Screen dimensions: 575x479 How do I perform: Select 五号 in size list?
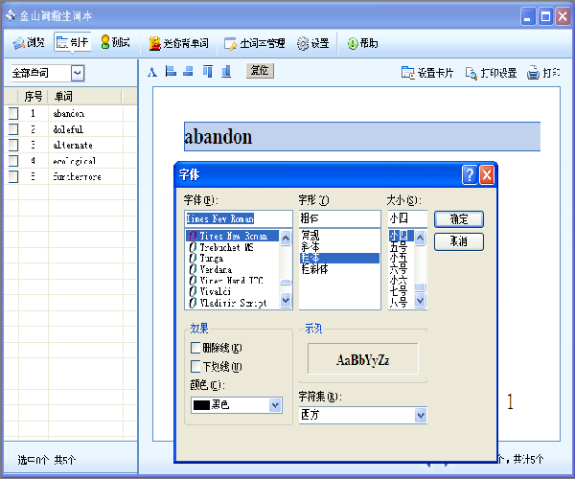[x=402, y=246]
